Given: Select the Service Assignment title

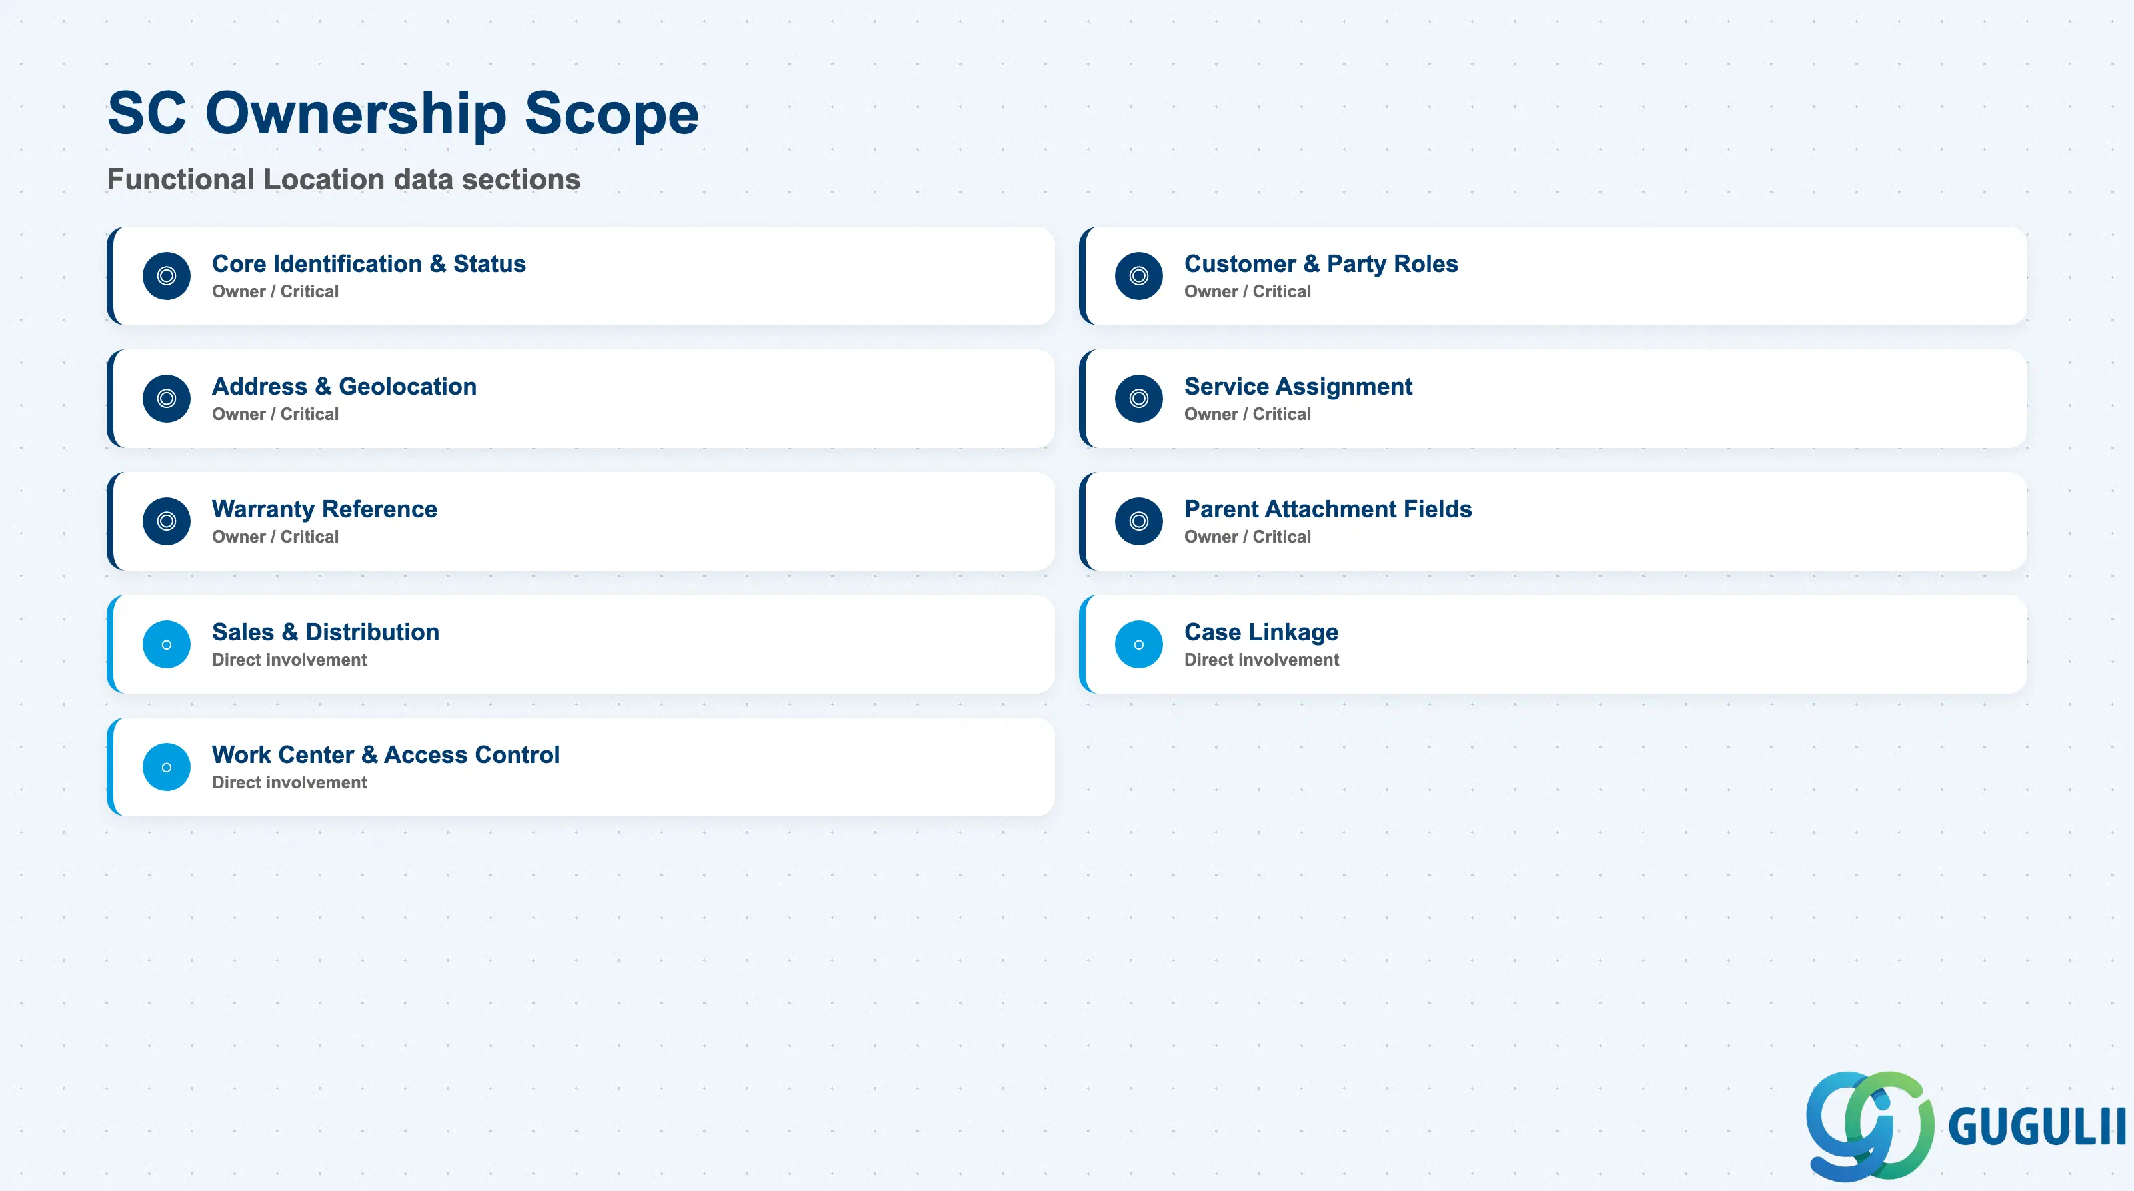Looking at the screenshot, I should pyautogui.click(x=1298, y=386).
